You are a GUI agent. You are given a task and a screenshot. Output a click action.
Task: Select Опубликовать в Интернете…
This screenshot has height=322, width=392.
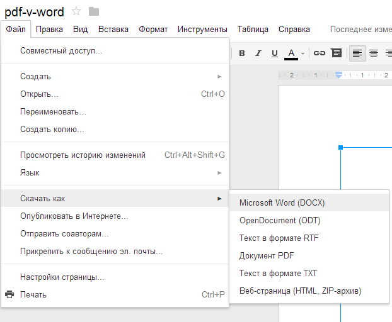pyautogui.click(x=115, y=216)
